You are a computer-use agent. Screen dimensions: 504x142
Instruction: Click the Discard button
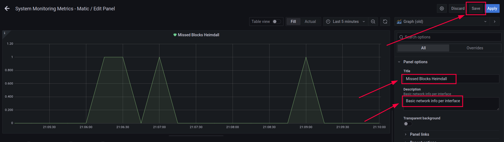[458, 8]
